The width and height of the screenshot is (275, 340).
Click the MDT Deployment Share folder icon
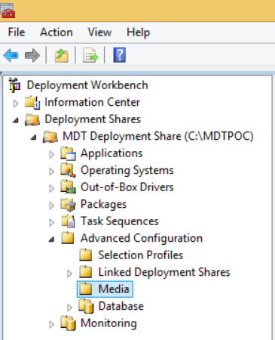click(x=50, y=136)
